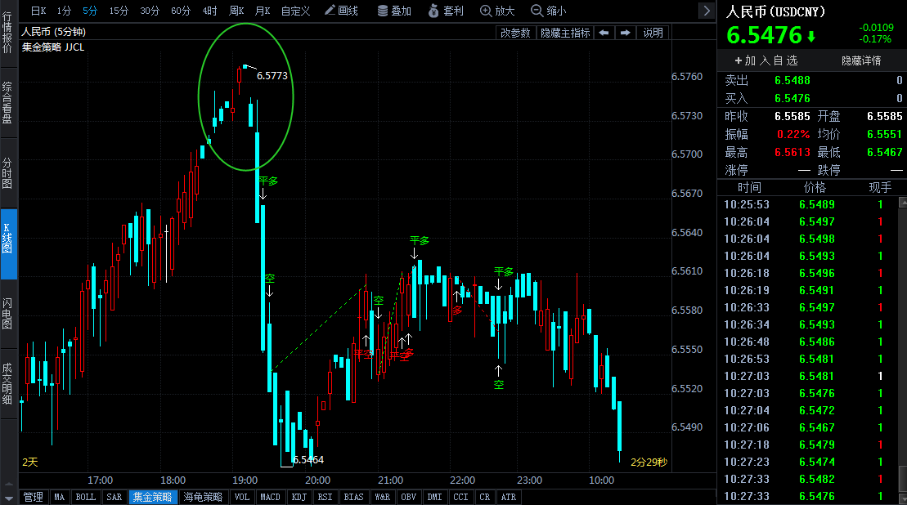
Task: Select the OBV indicator
Action: coord(408,497)
